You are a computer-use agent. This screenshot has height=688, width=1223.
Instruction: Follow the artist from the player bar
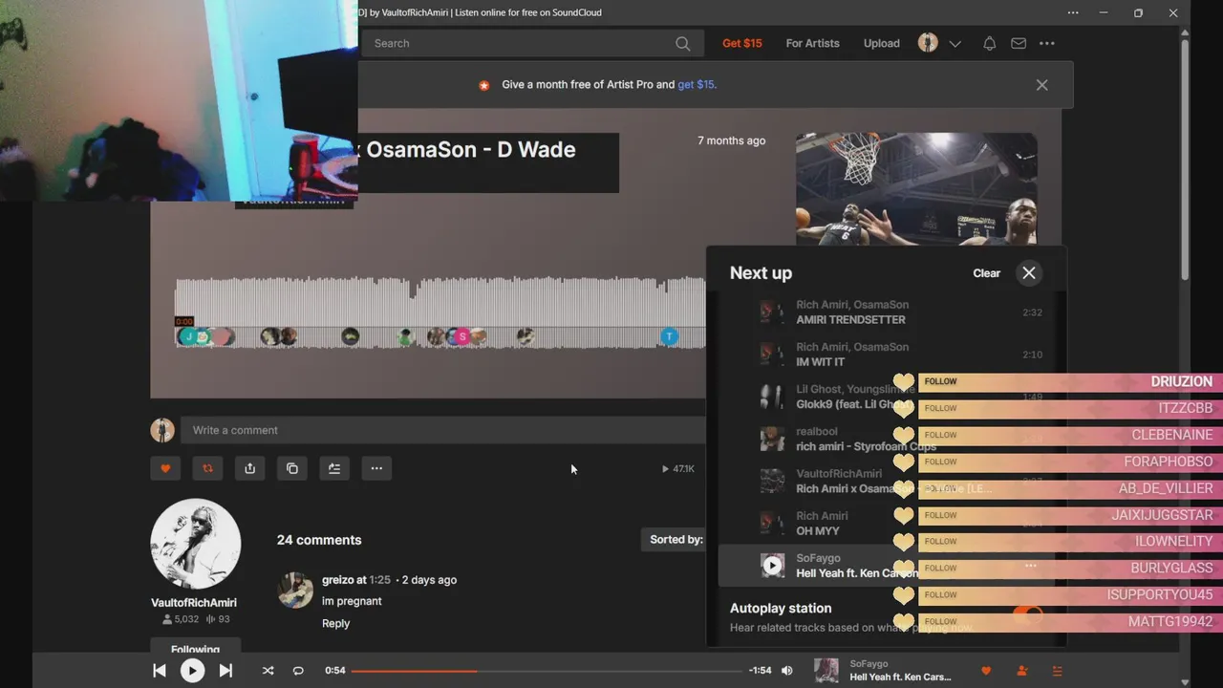point(1021,671)
